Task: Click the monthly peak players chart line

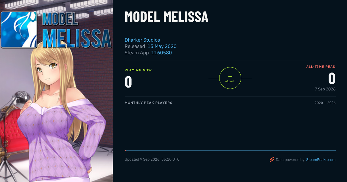Action: coord(230,151)
